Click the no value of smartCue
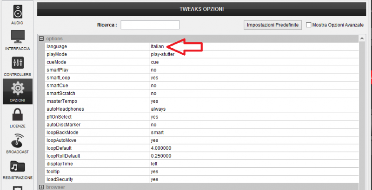The height and width of the screenshot is (190, 372). click(153, 86)
